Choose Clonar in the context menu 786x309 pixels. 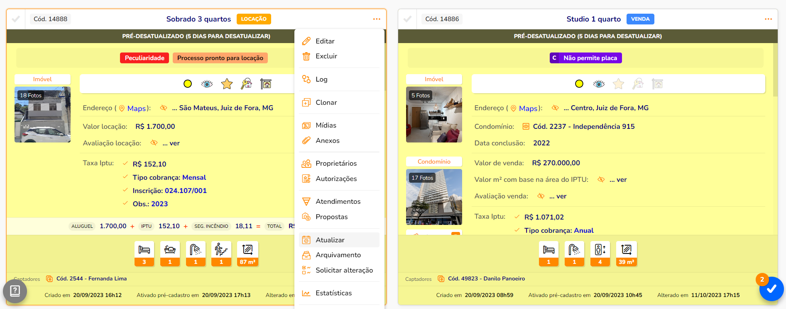coord(326,102)
